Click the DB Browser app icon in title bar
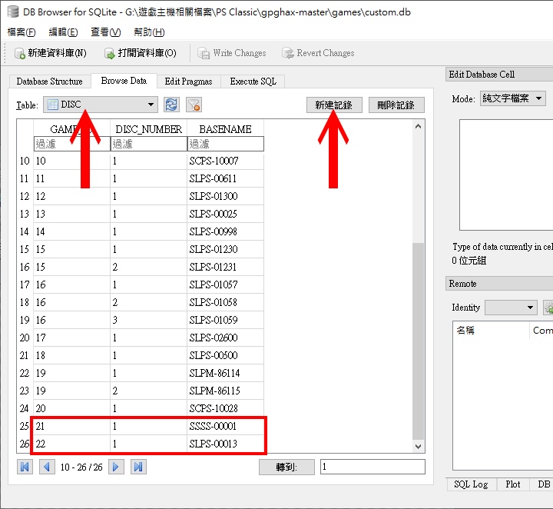This screenshot has width=553, height=509. [13, 12]
